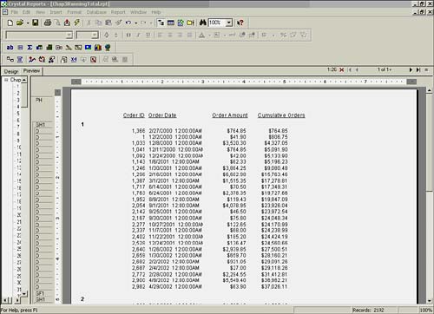Click the New report icon

click(10, 23)
